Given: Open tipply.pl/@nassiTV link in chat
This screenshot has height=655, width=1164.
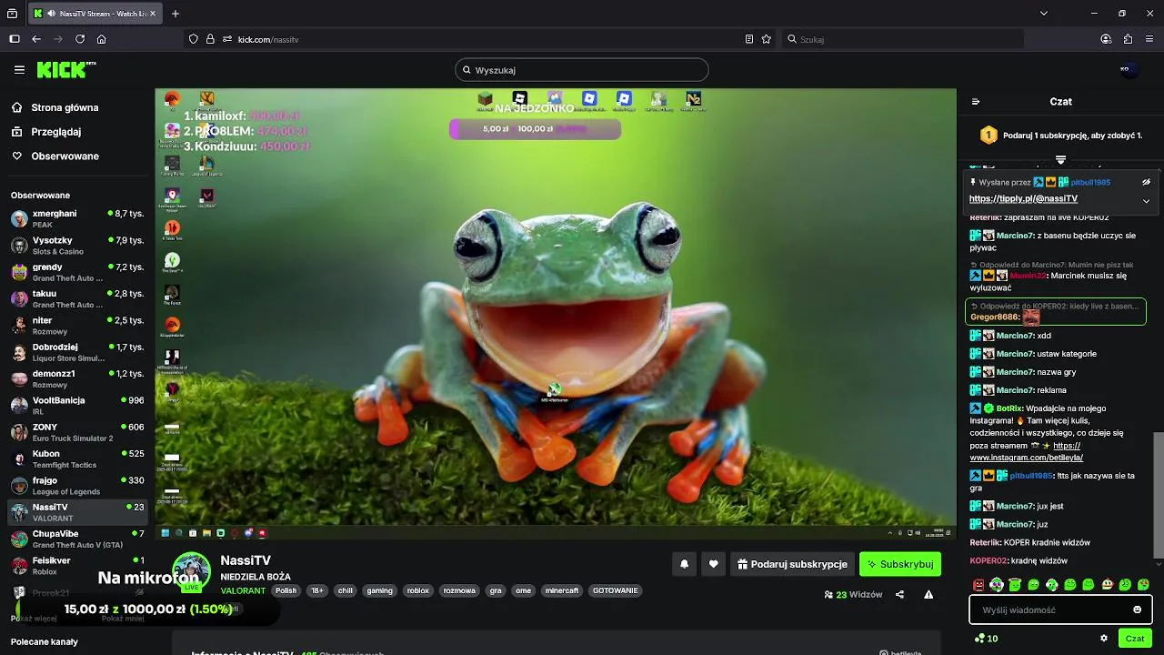Looking at the screenshot, I should point(1023,198).
